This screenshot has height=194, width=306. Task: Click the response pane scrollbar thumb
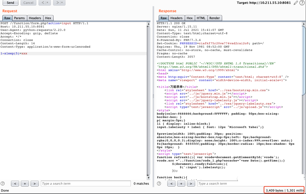[x=304, y=61]
